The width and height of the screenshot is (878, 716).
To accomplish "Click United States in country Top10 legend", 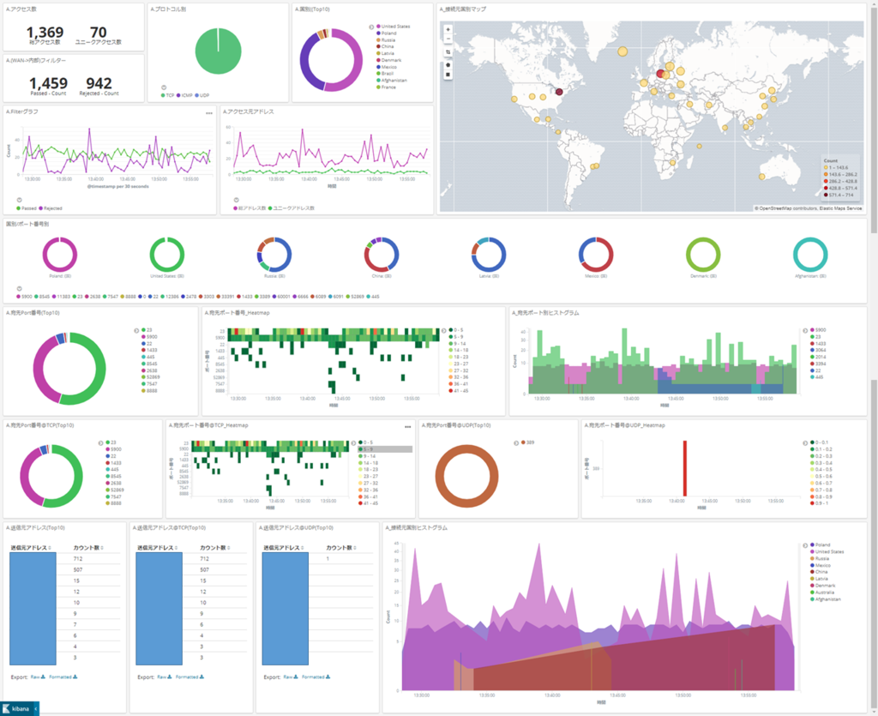I will [393, 27].
